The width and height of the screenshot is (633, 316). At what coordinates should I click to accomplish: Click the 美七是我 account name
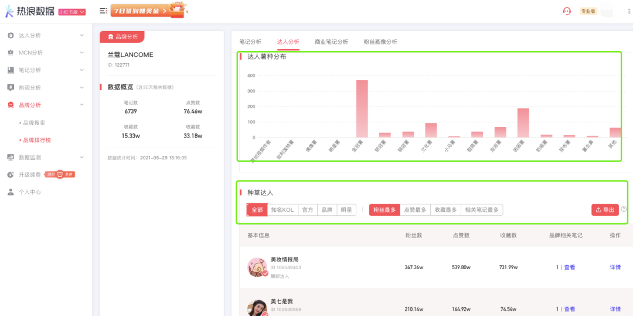281,301
